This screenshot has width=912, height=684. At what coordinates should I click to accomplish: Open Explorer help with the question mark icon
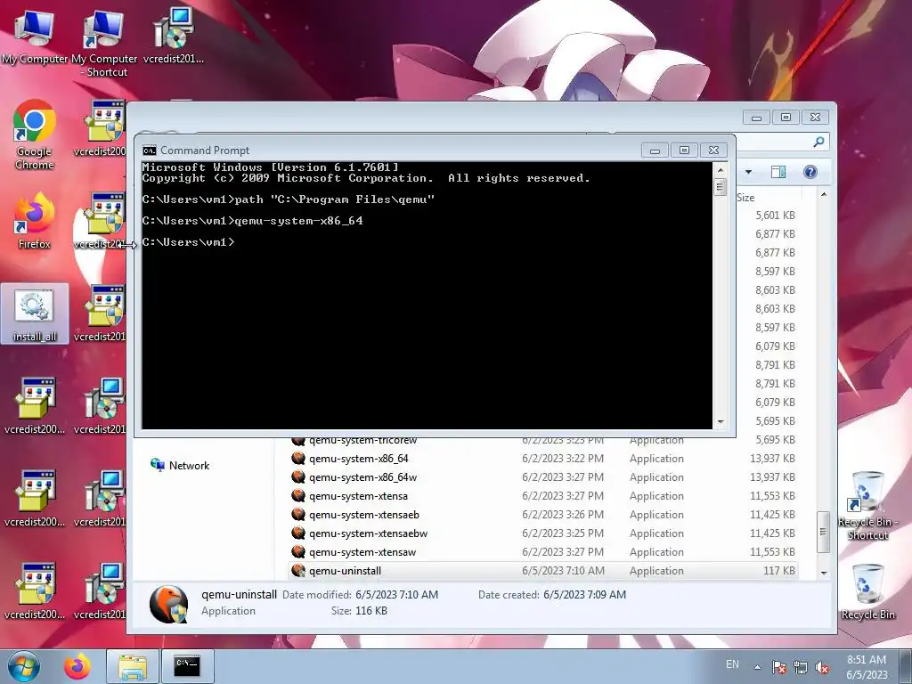810,172
